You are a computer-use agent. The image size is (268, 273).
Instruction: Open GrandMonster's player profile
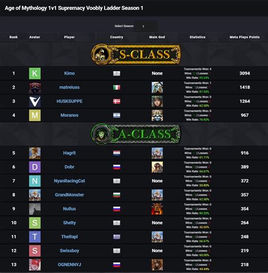coord(70,195)
